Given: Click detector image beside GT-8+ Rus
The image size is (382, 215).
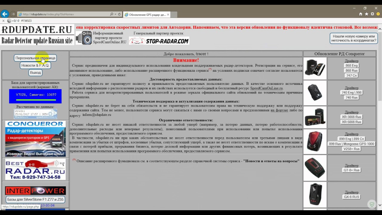Looking at the screenshot, I should pos(315,168).
